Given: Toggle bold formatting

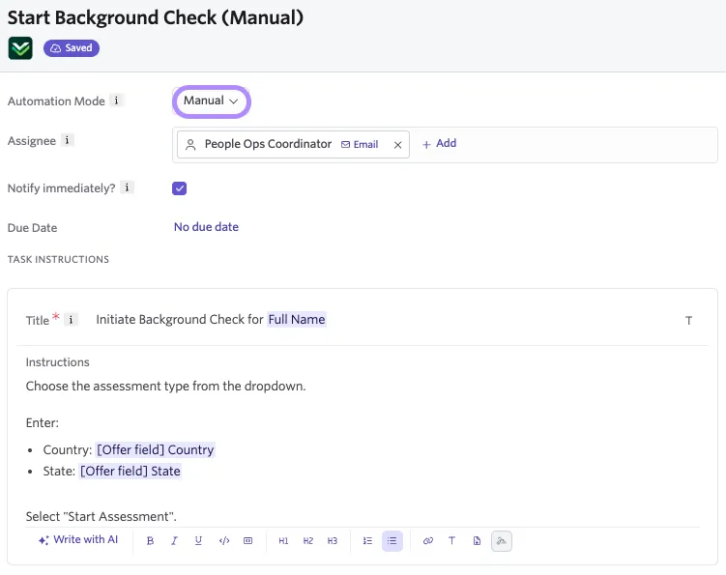Looking at the screenshot, I should [x=150, y=541].
